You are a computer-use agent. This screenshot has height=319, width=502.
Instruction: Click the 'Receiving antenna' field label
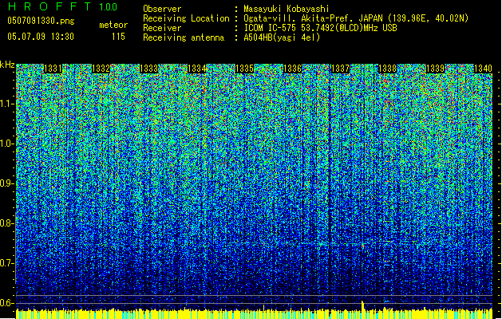point(184,37)
